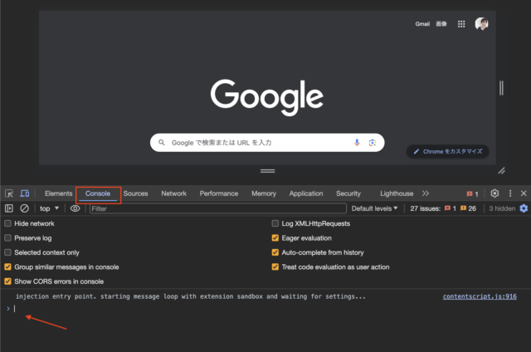
Task: Open the Google account profile avatar
Action: 481,24
